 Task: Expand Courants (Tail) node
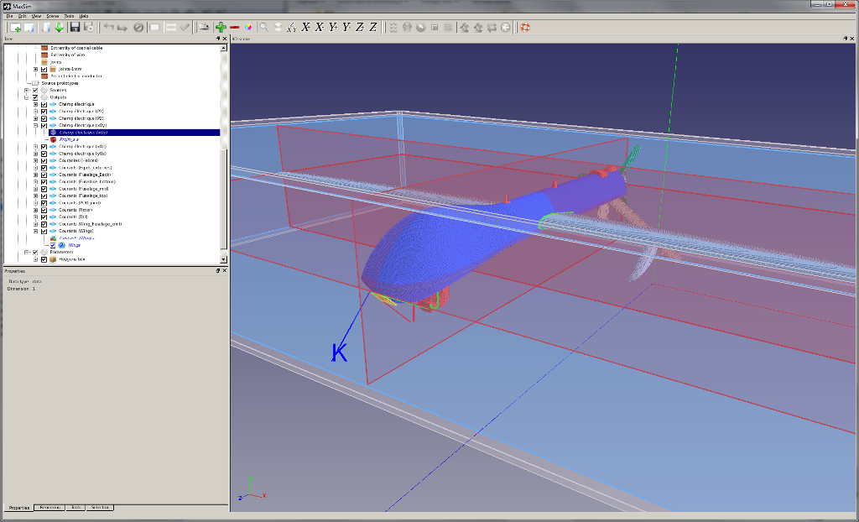point(35,217)
